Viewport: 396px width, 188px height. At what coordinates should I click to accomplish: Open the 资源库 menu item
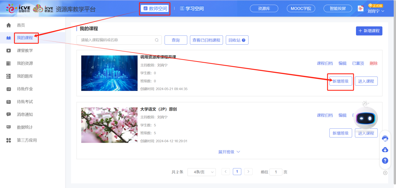click(x=264, y=8)
